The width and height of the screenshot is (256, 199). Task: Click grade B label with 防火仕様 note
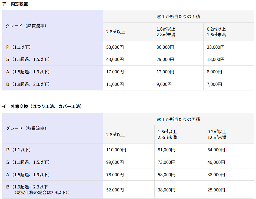coord(38,190)
